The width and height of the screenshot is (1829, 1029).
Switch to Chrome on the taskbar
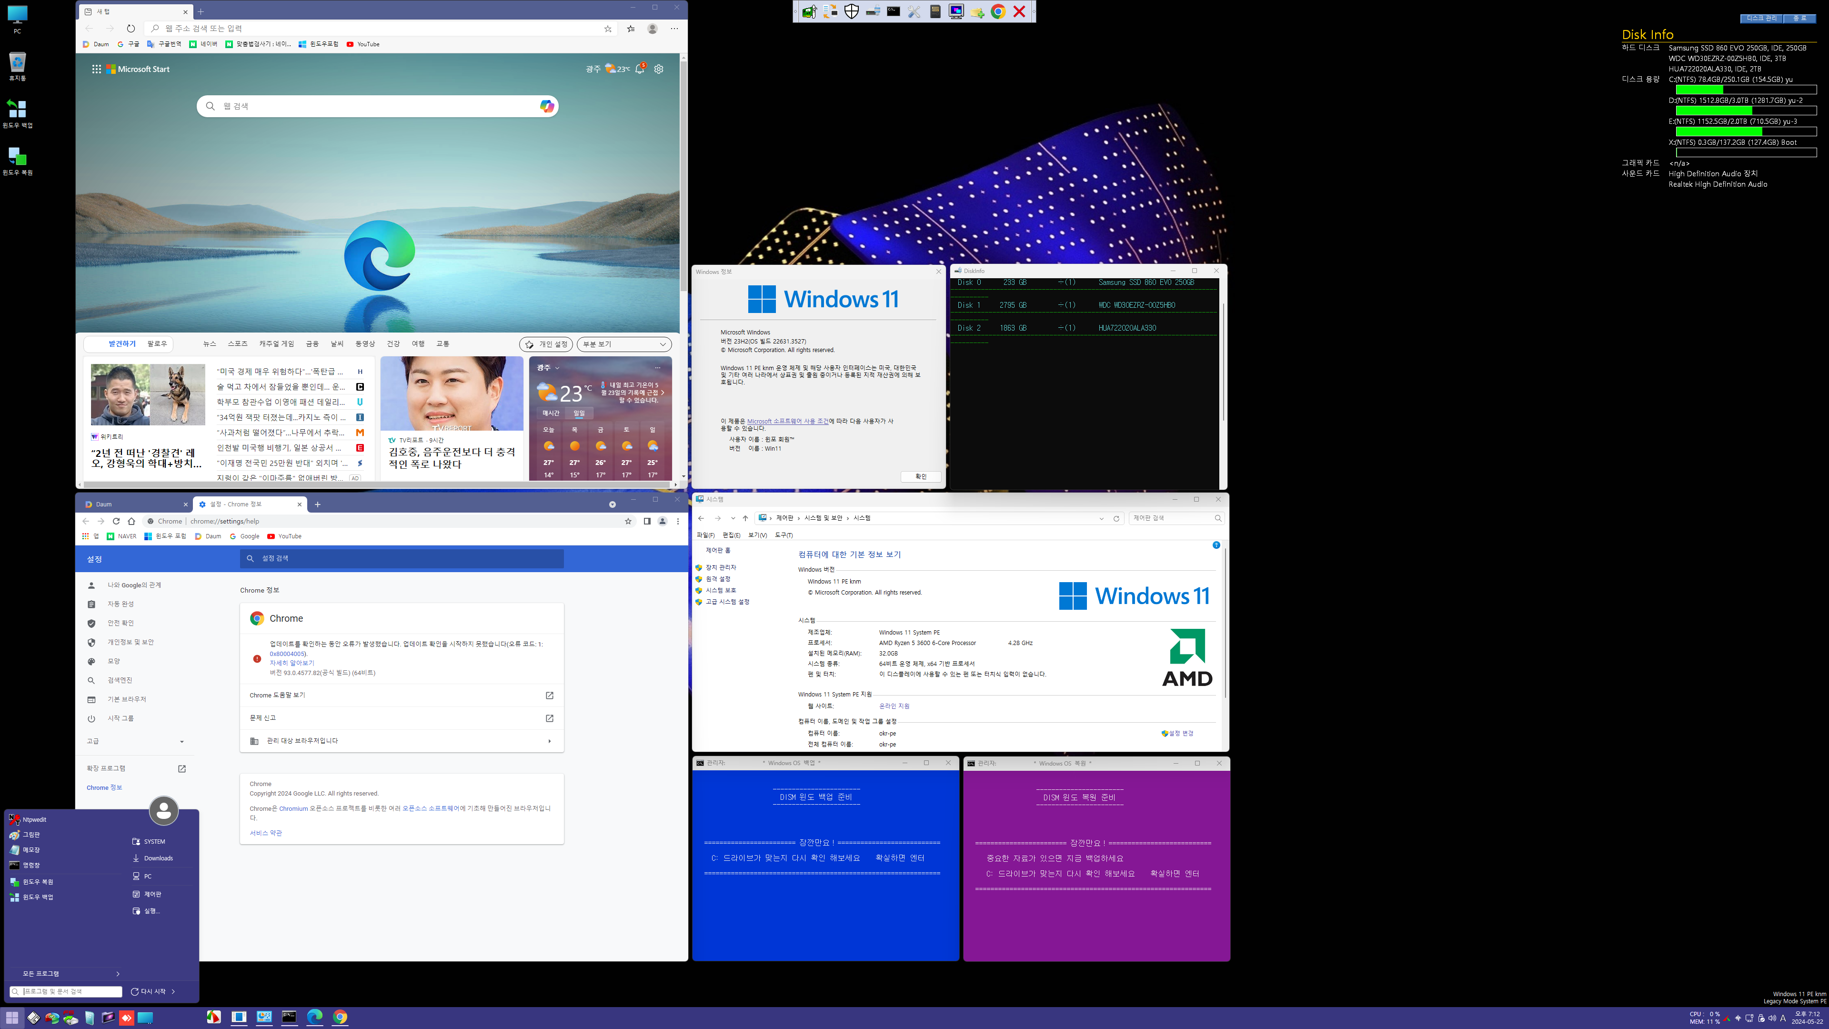click(340, 1017)
